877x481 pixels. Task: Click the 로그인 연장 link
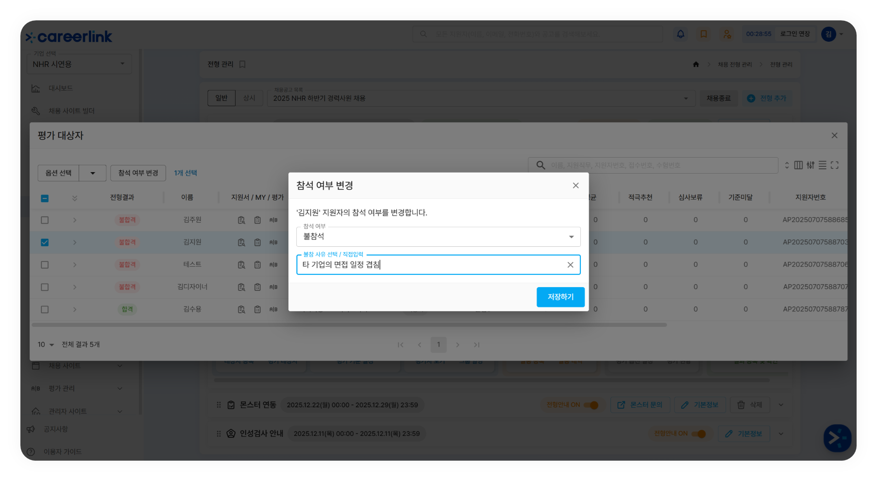point(795,34)
